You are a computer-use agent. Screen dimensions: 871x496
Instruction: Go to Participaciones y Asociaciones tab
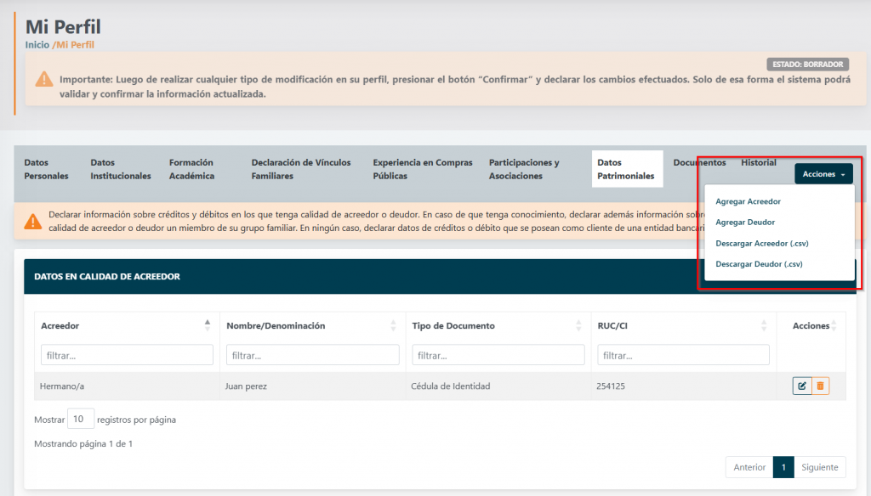click(524, 169)
